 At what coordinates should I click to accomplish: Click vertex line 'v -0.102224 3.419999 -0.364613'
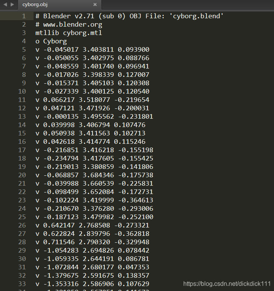point(94,200)
